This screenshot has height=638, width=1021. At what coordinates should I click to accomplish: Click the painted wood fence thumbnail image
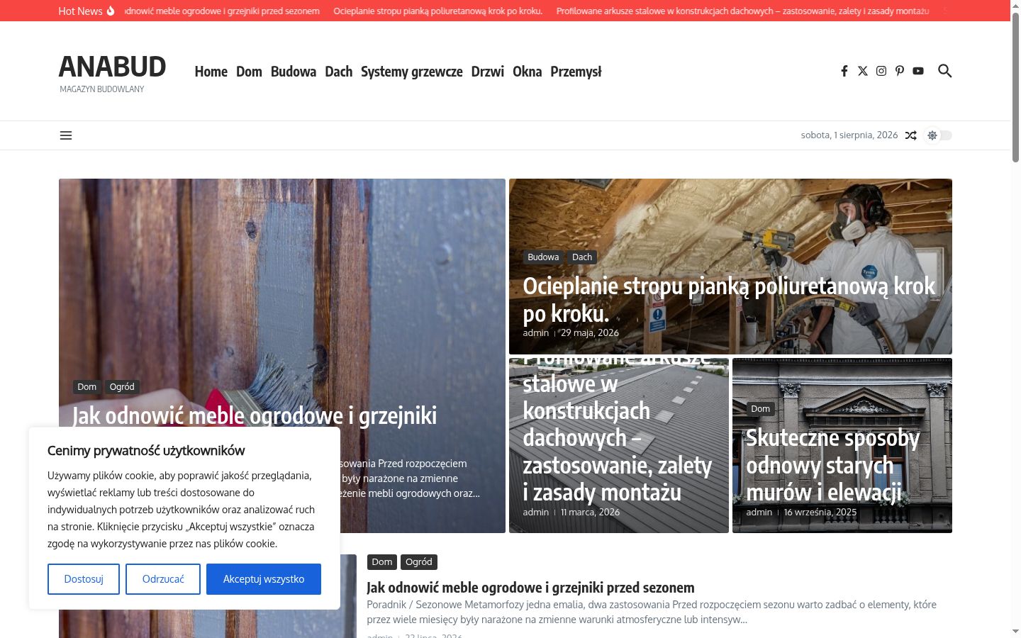(208, 595)
